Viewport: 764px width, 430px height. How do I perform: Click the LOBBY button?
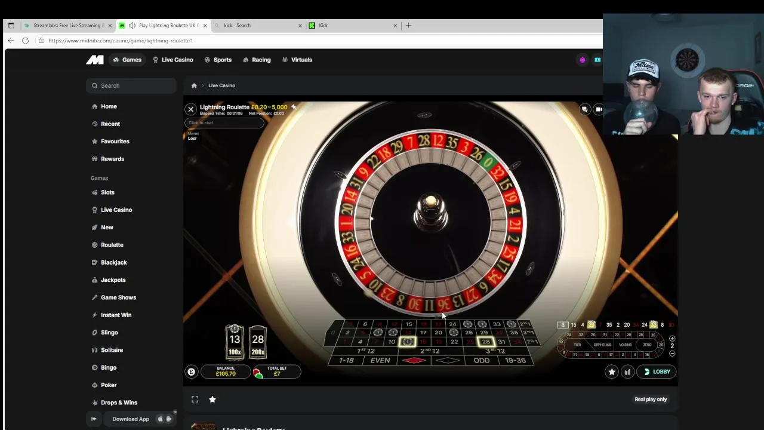[x=657, y=371]
